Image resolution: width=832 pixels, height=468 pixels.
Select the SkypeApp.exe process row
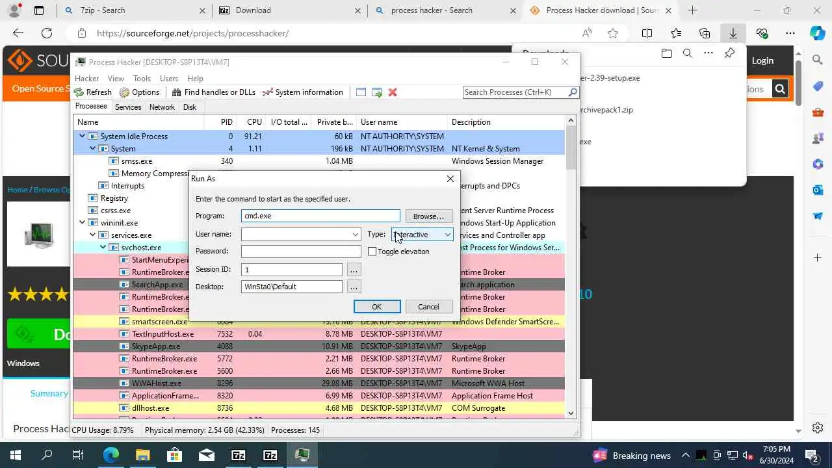(319, 346)
